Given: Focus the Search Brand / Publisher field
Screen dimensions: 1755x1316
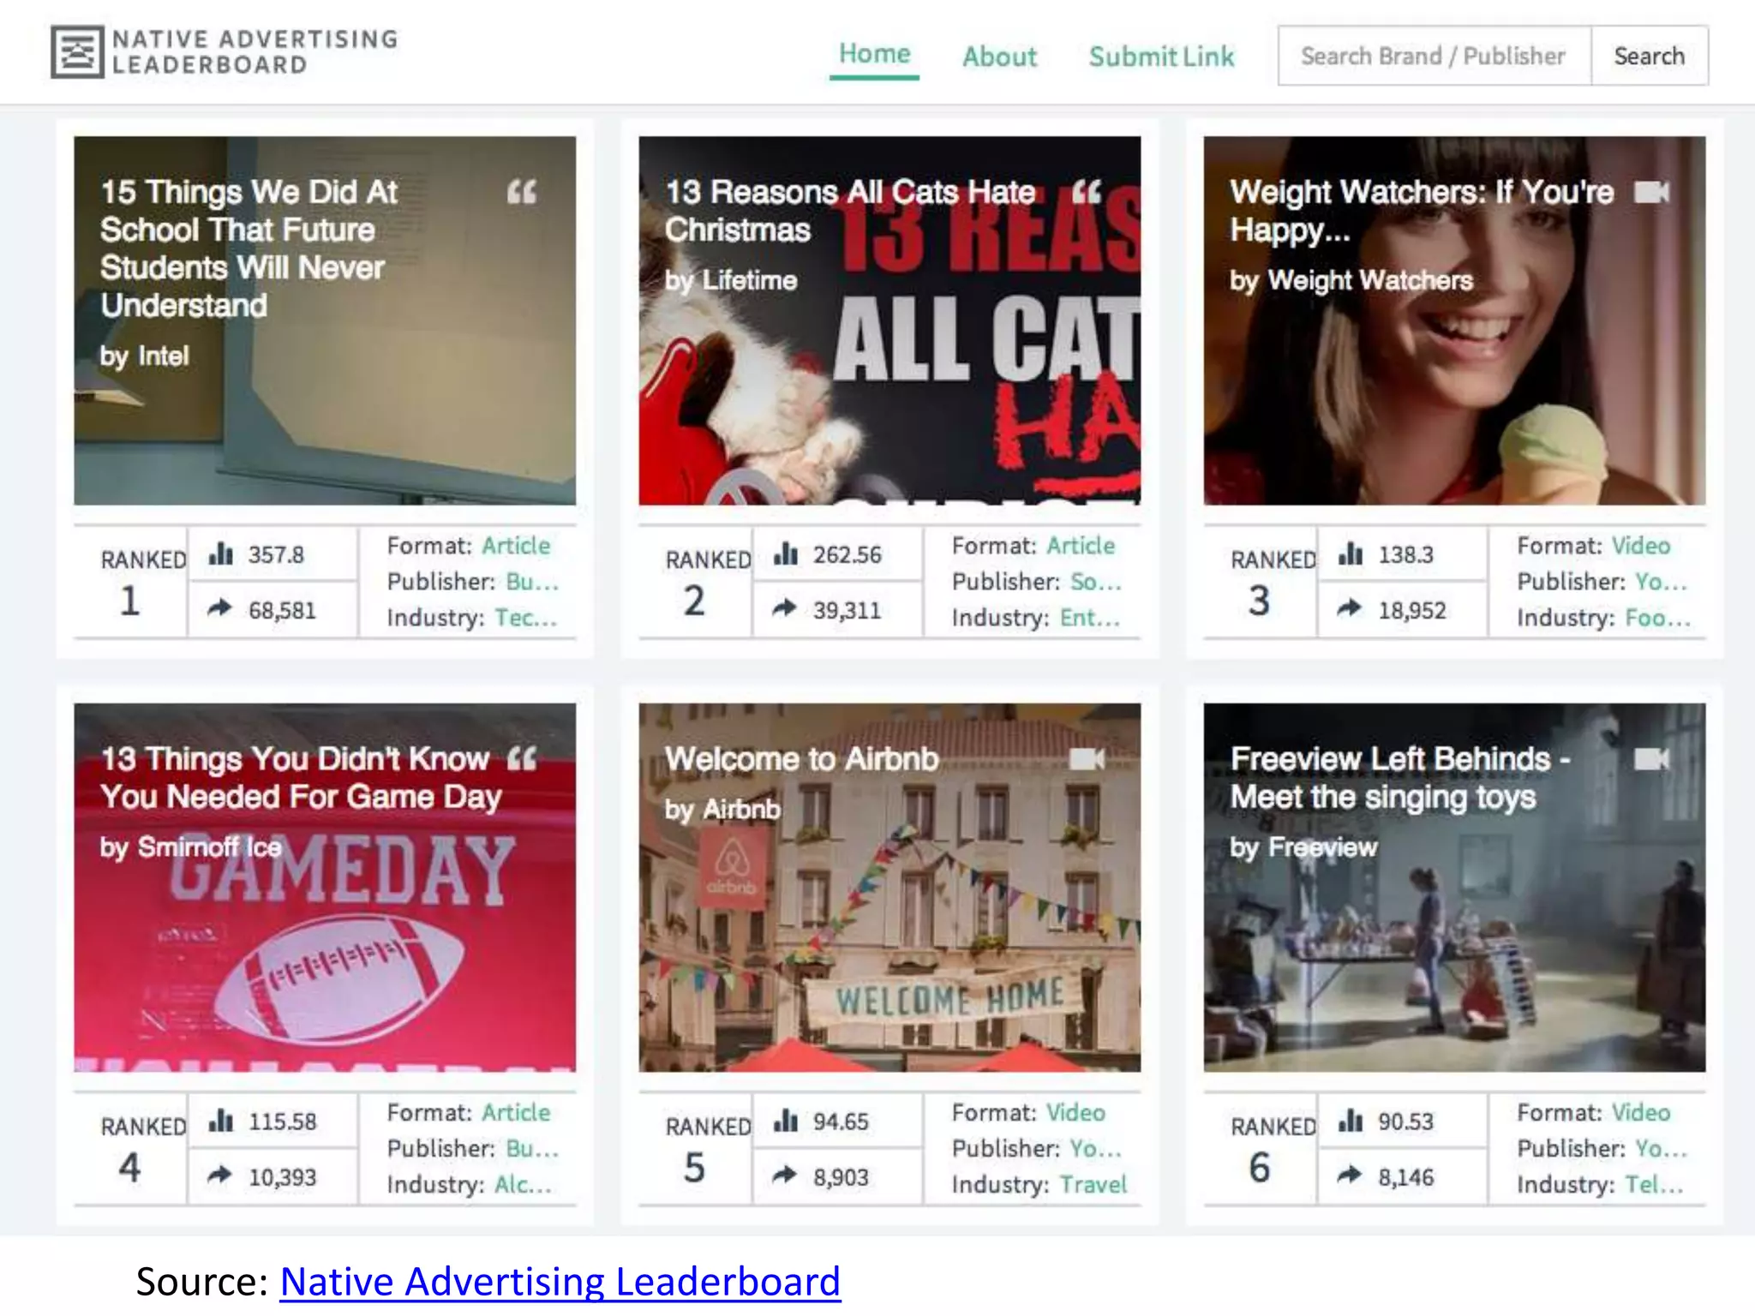Looking at the screenshot, I should pos(1433,57).
